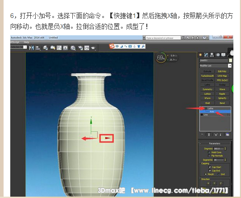Click Make Unique icon under stack

coord(216,135)
